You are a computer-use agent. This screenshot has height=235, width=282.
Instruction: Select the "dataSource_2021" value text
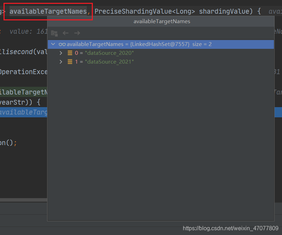coord(109,62)
